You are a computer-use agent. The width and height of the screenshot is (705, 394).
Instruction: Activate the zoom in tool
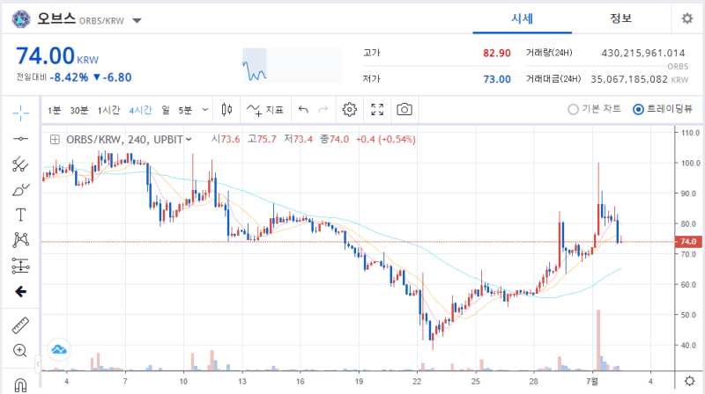tap(20, 351)
